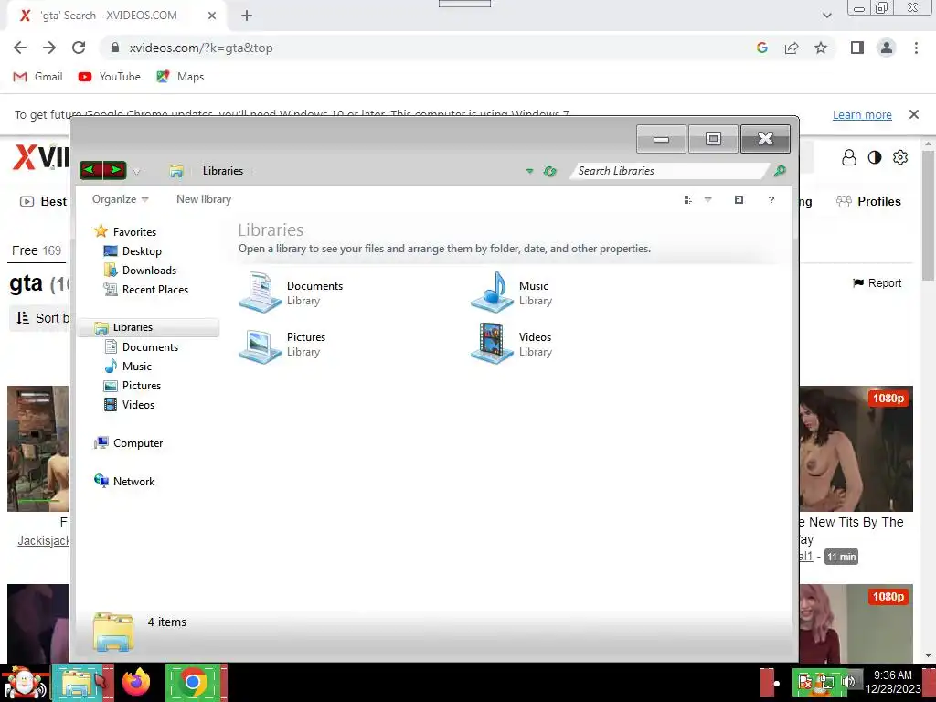Share this page from Chrome's address bar

(x=792, y=48)
